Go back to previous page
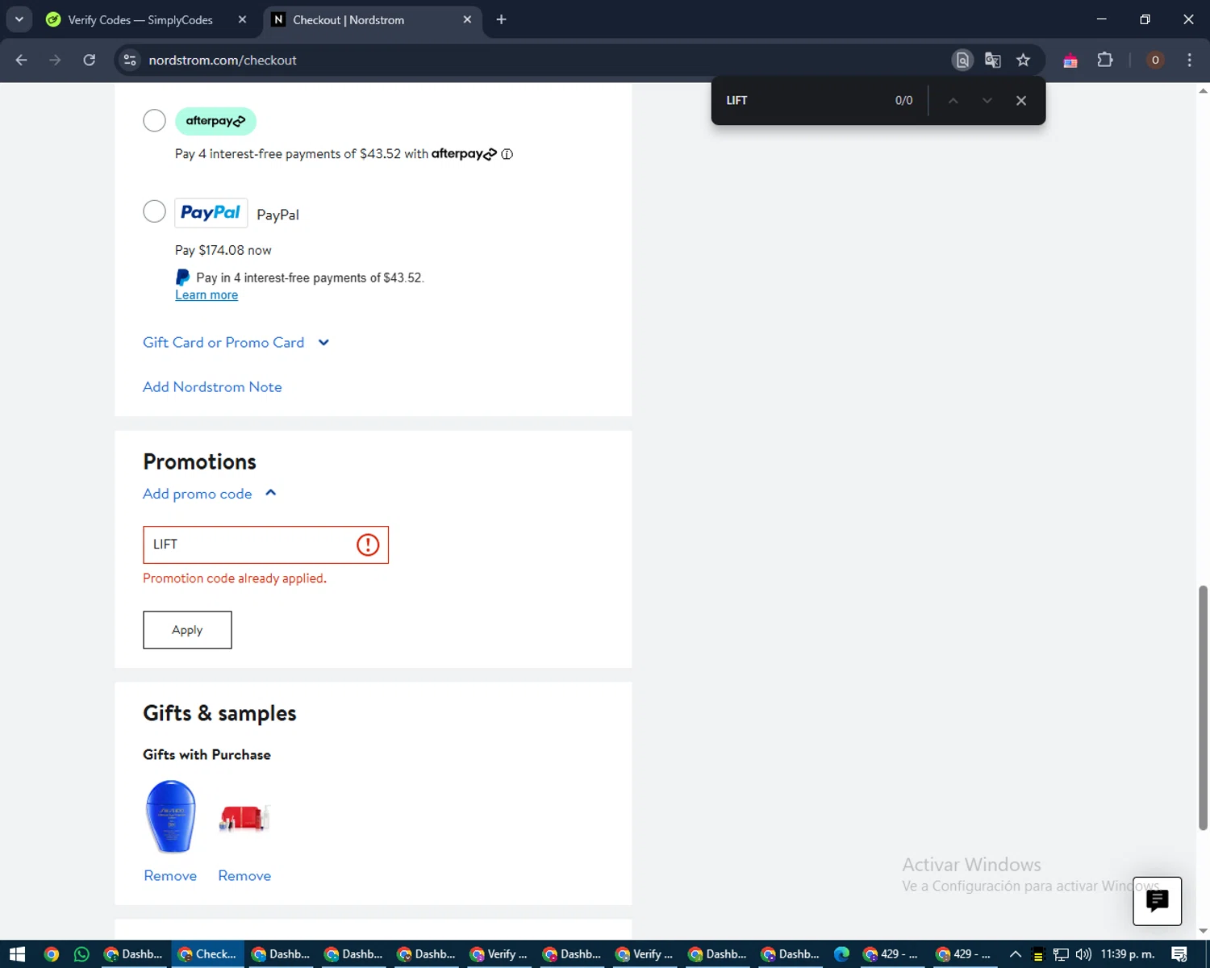The width and height of the screenshot is (1210, 968). [x=22, y=60]
